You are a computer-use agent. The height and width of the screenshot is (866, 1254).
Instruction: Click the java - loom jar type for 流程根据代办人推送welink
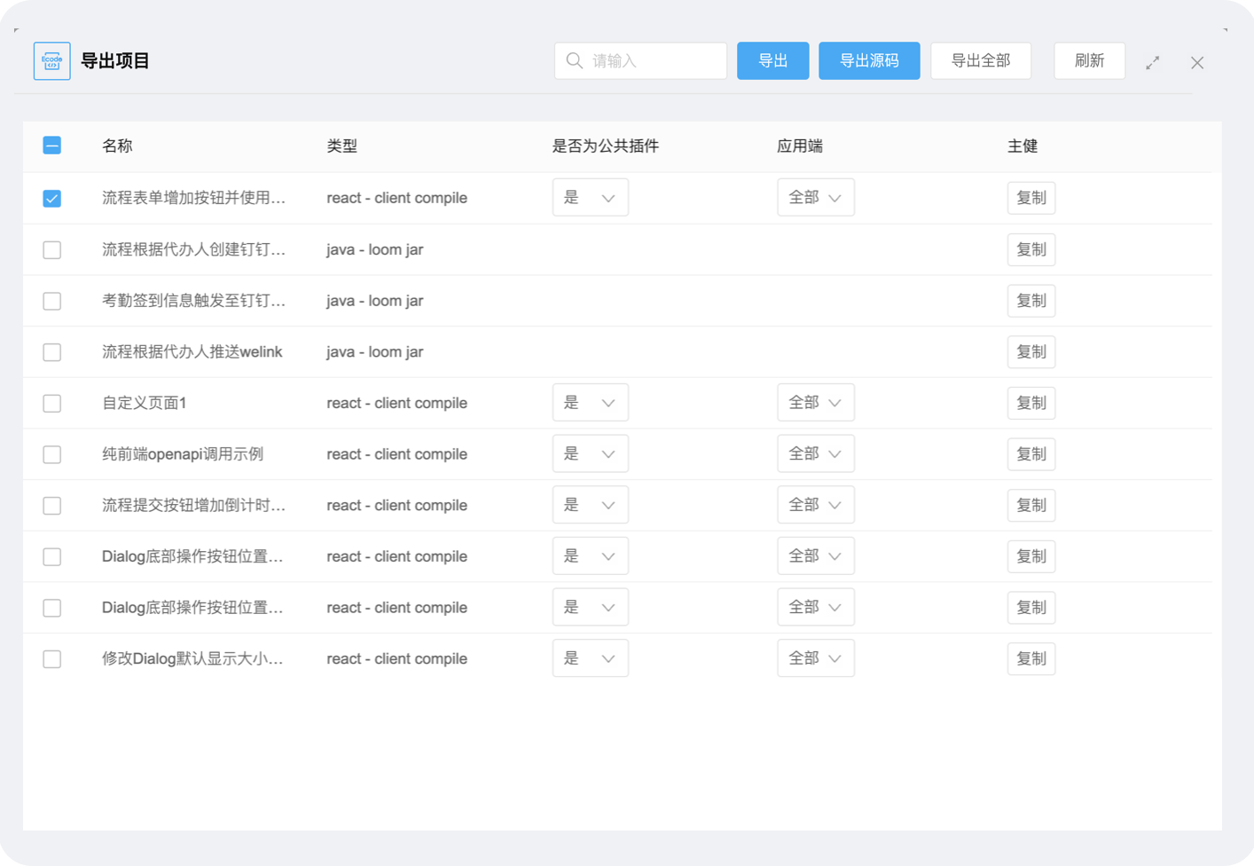(374, 352)
